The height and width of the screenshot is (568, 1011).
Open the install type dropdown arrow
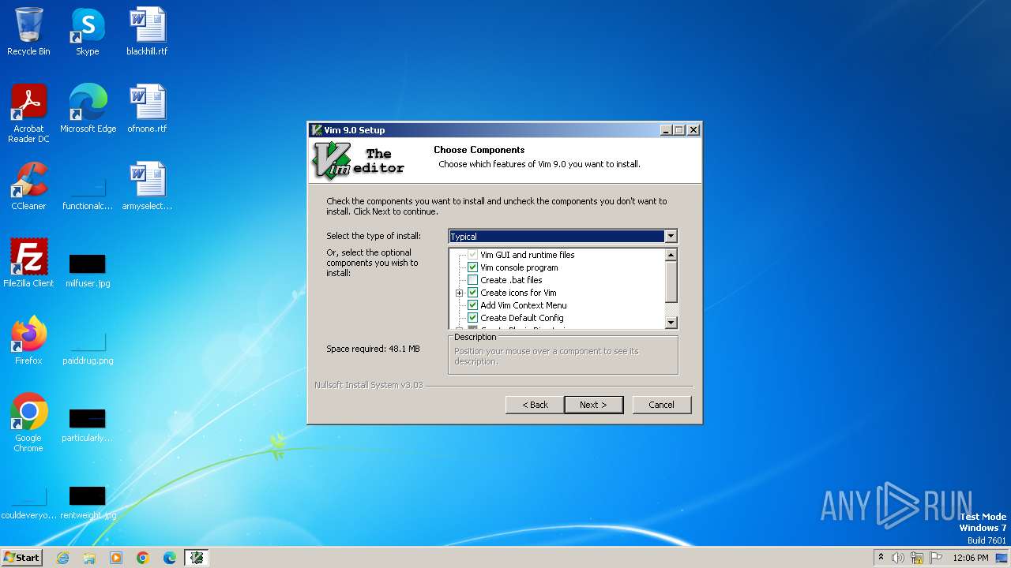pos(671,236)
